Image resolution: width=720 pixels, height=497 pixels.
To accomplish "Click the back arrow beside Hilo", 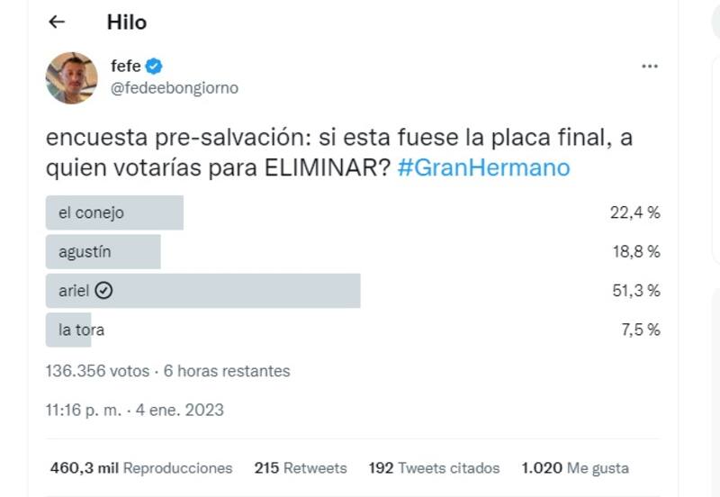I will (58, 22).
